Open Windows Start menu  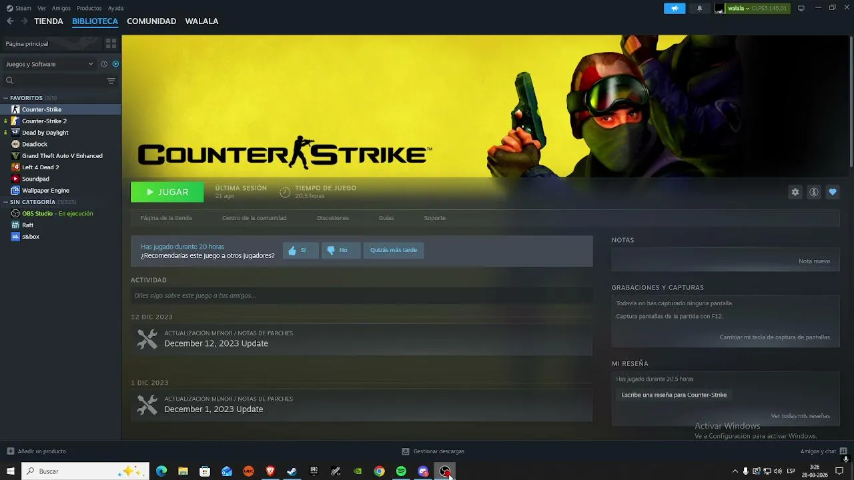pos(10,471)
